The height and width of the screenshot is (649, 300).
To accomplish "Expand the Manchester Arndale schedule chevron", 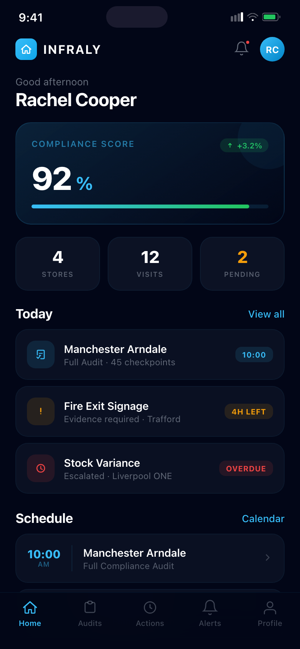I will (x=268, y=557).
